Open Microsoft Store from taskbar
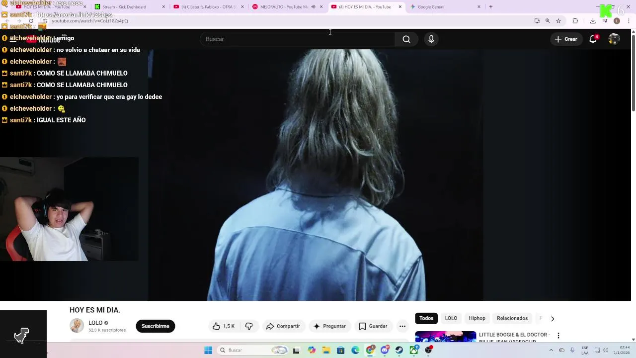The height and width of the screenshot is (358, 636). tap(341, 350)
